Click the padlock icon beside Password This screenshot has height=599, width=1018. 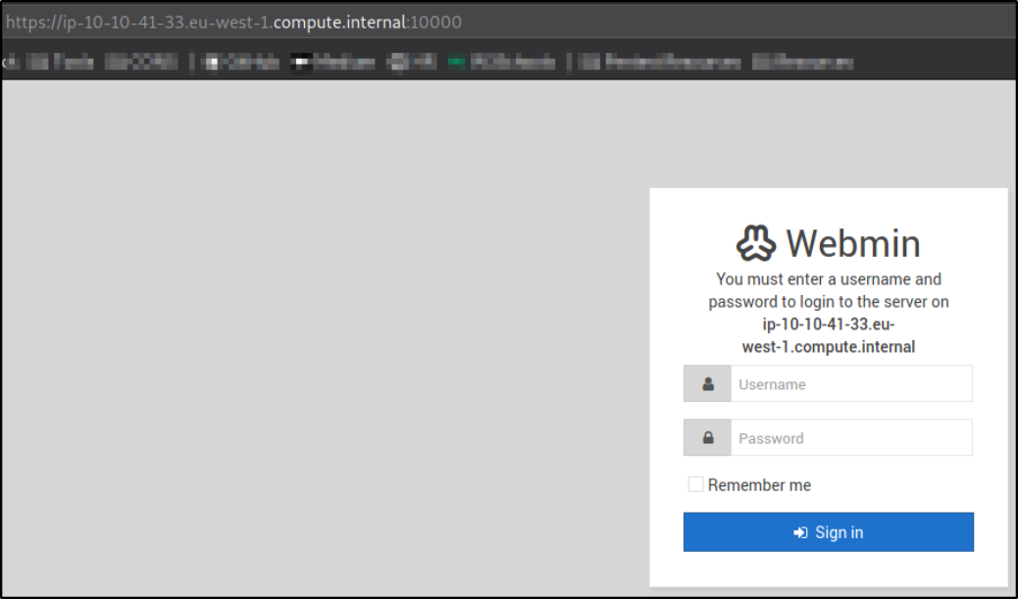708,437
